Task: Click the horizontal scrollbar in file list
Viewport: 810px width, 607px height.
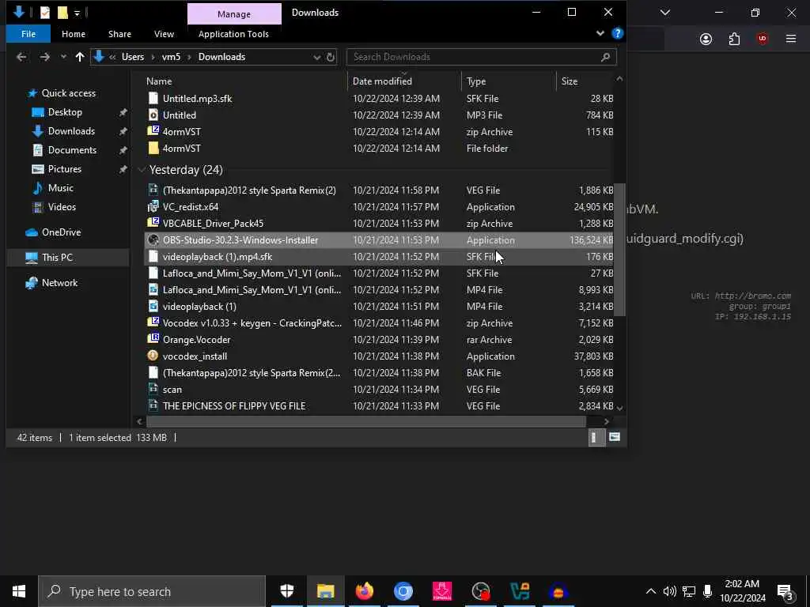Action: click(x=365, y=421)
